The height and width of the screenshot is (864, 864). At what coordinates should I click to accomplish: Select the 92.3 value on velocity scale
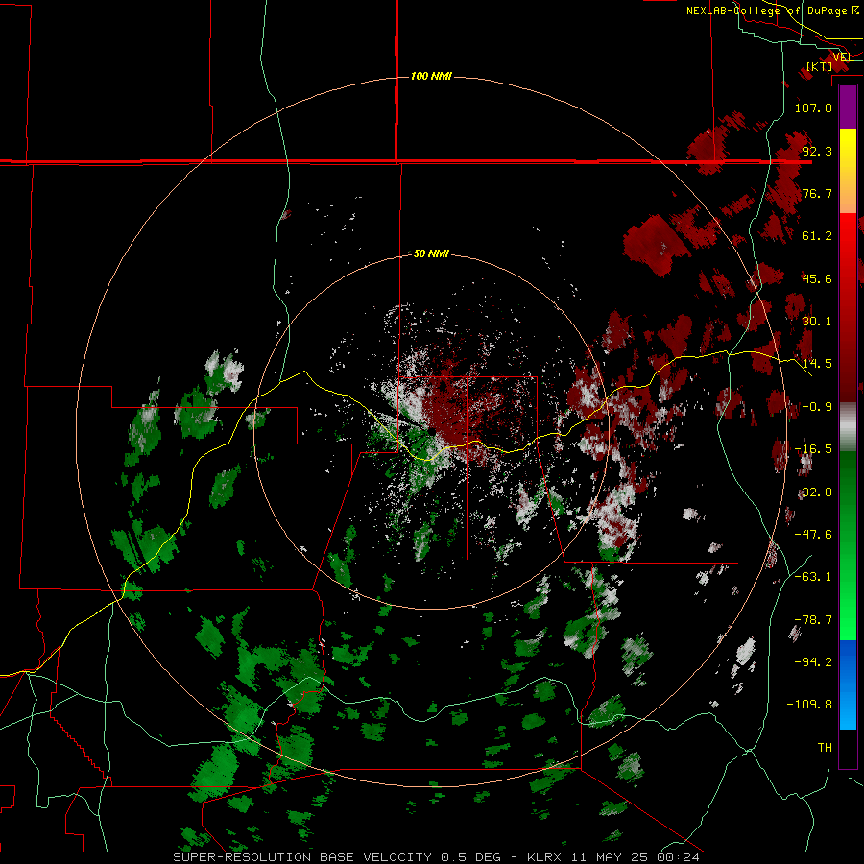pos(817,151)
